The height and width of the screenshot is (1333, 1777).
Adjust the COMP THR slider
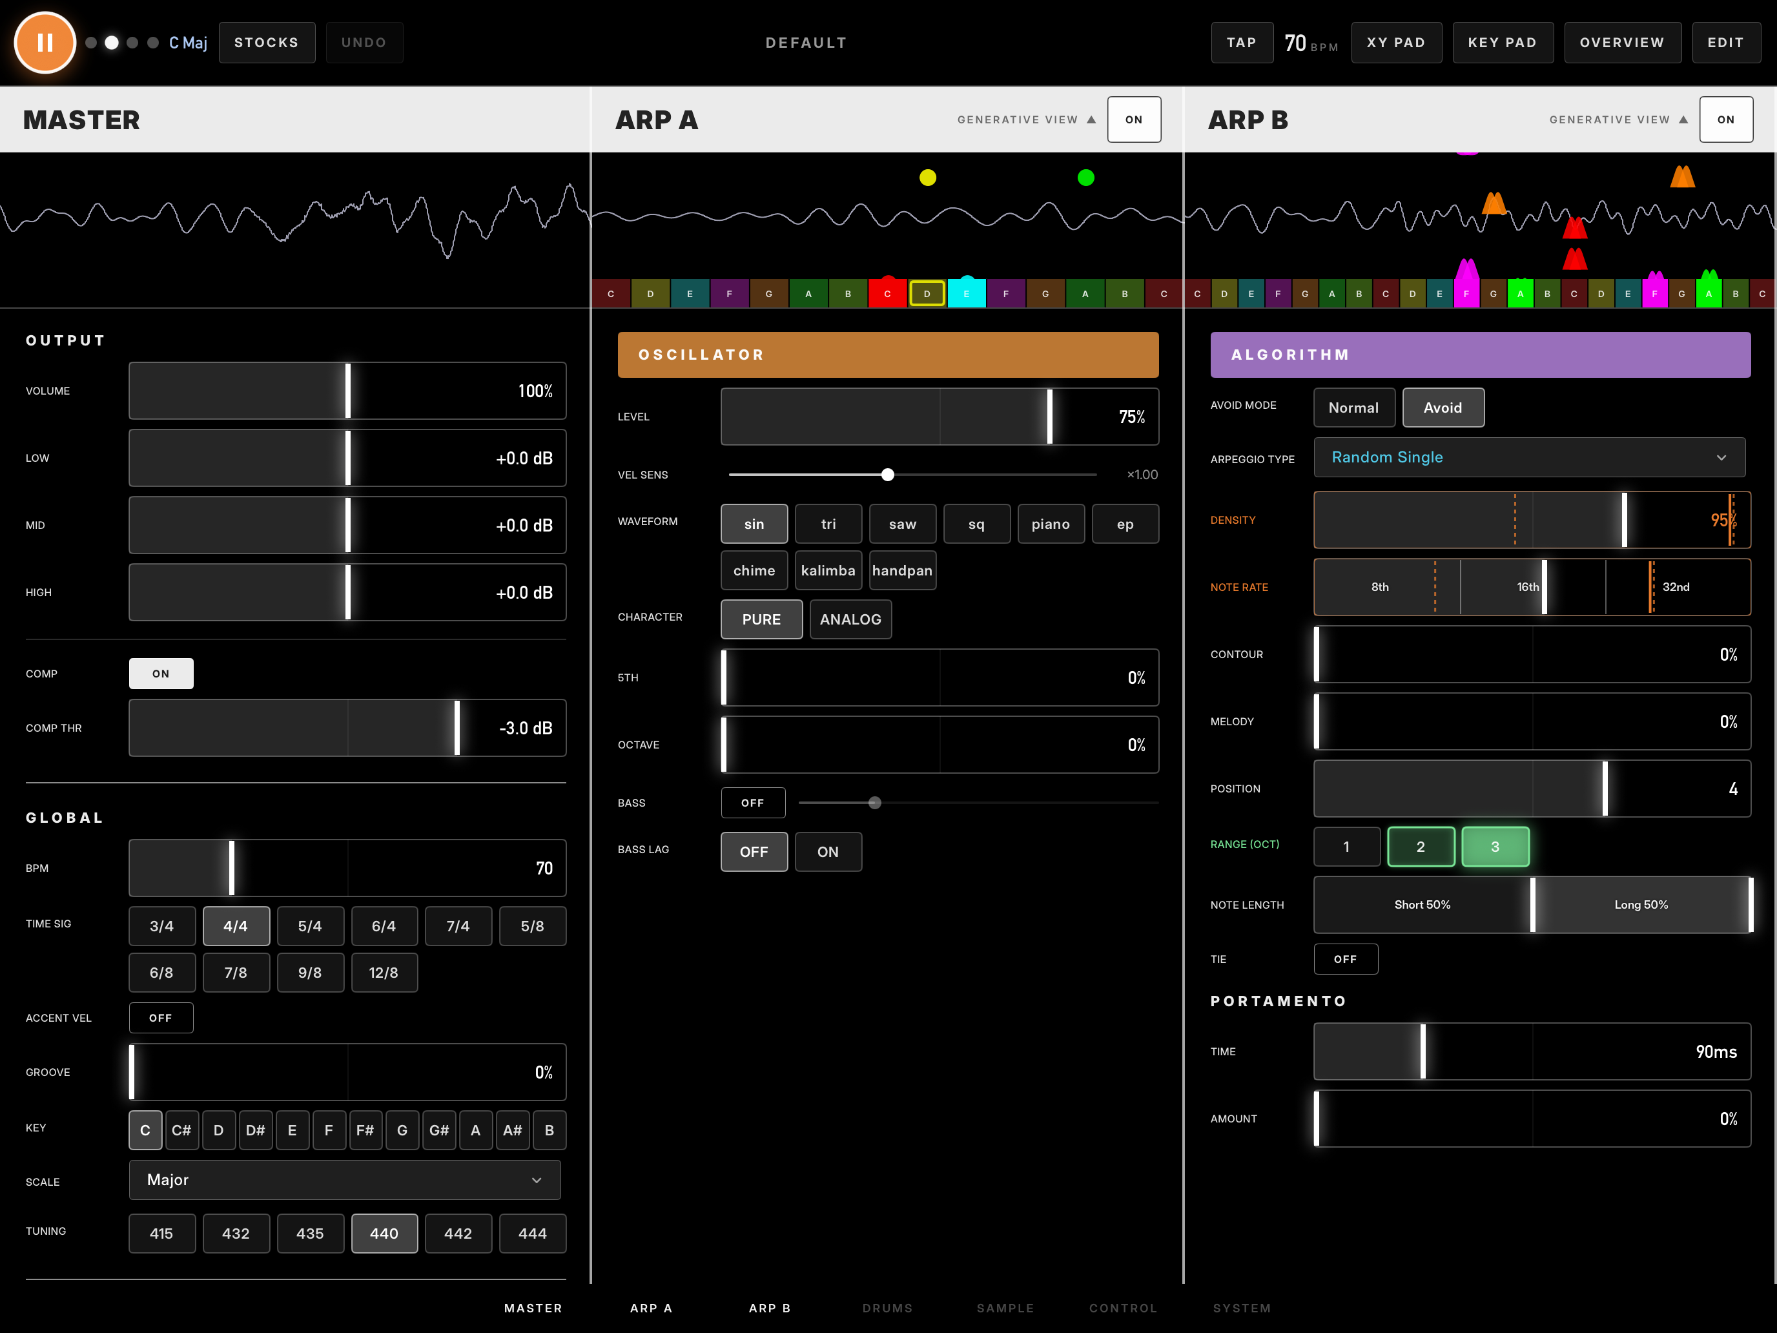(x=347, y=728)
